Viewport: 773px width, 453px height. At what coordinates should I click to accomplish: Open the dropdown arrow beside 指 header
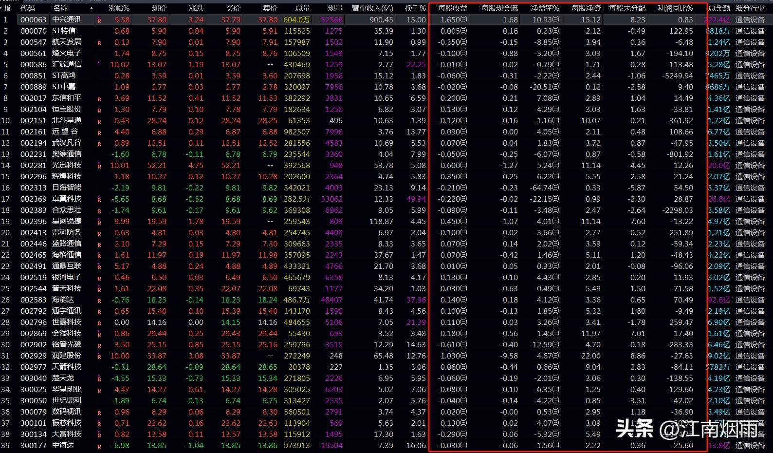coord(1,8)
